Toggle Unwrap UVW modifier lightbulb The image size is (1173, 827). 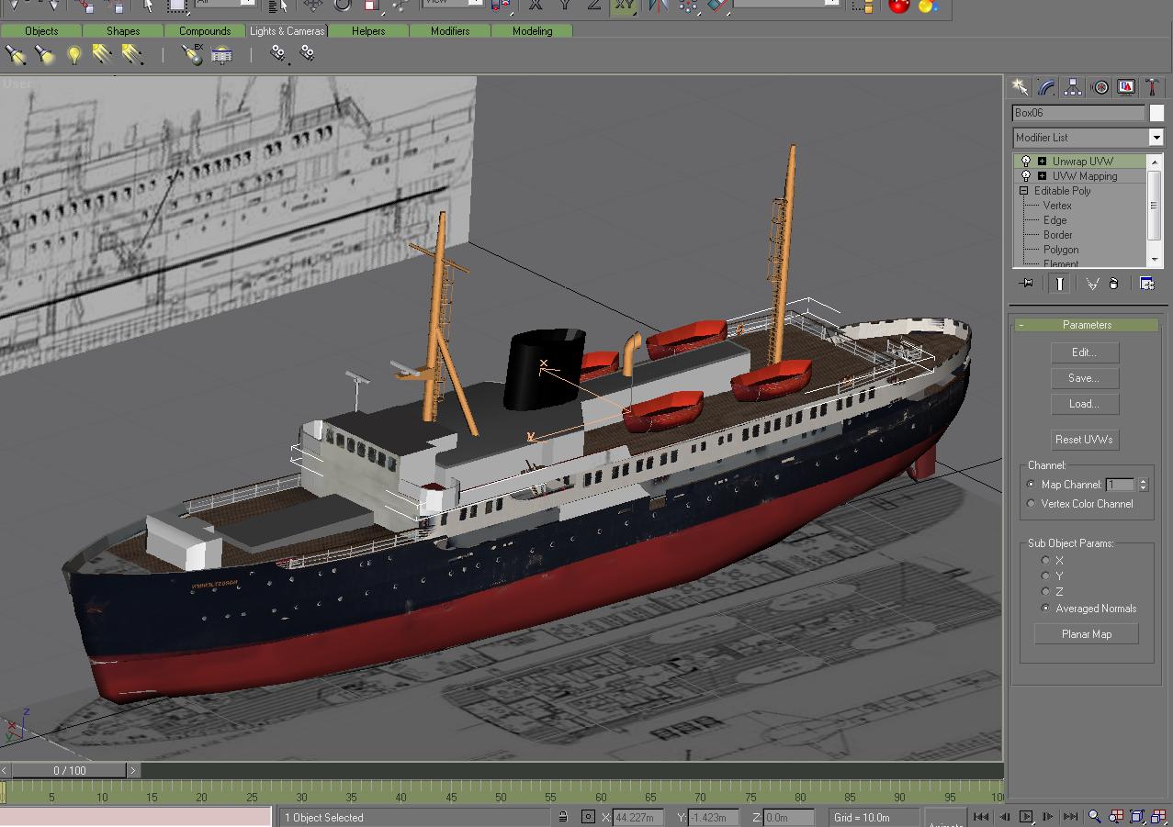click(x=1027, y=162)
